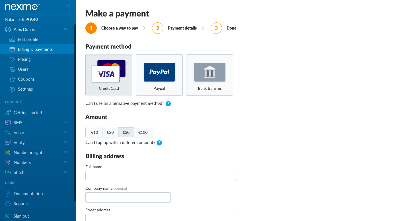This screenshot has height=221, width=403.
Task: Click the Full name input field
Action: click(x=161, y=176)
